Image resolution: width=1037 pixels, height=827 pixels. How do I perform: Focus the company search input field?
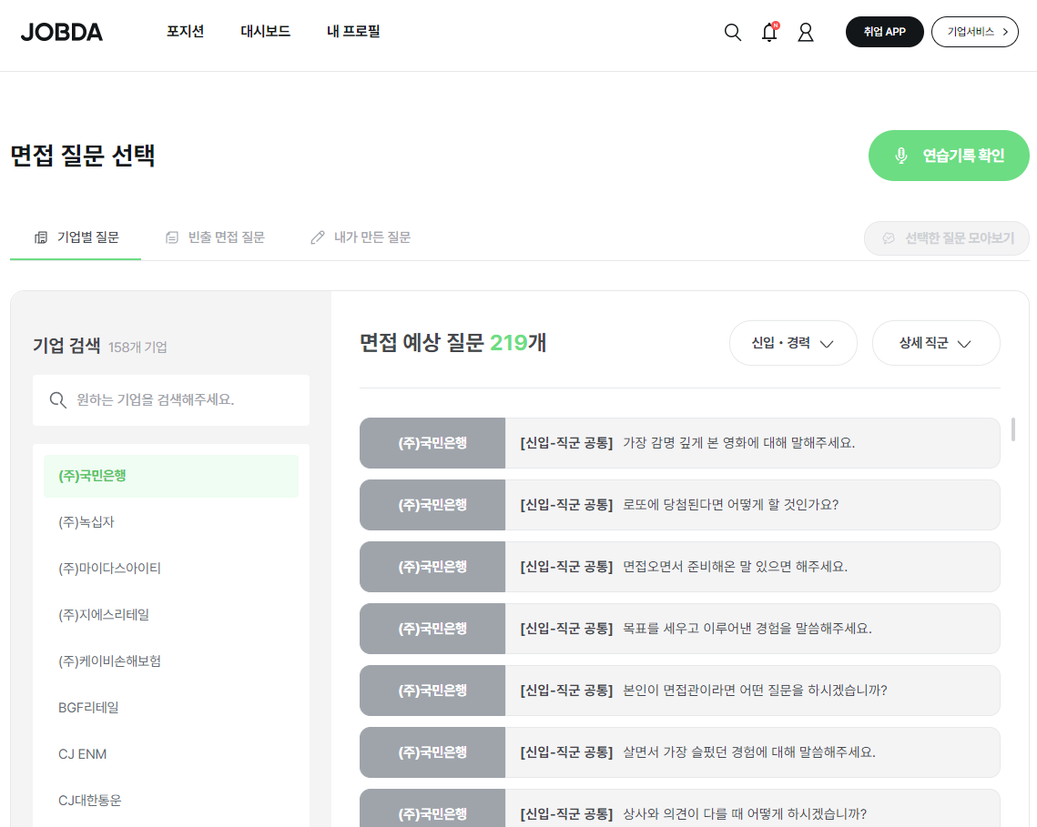tap(170, 400)
